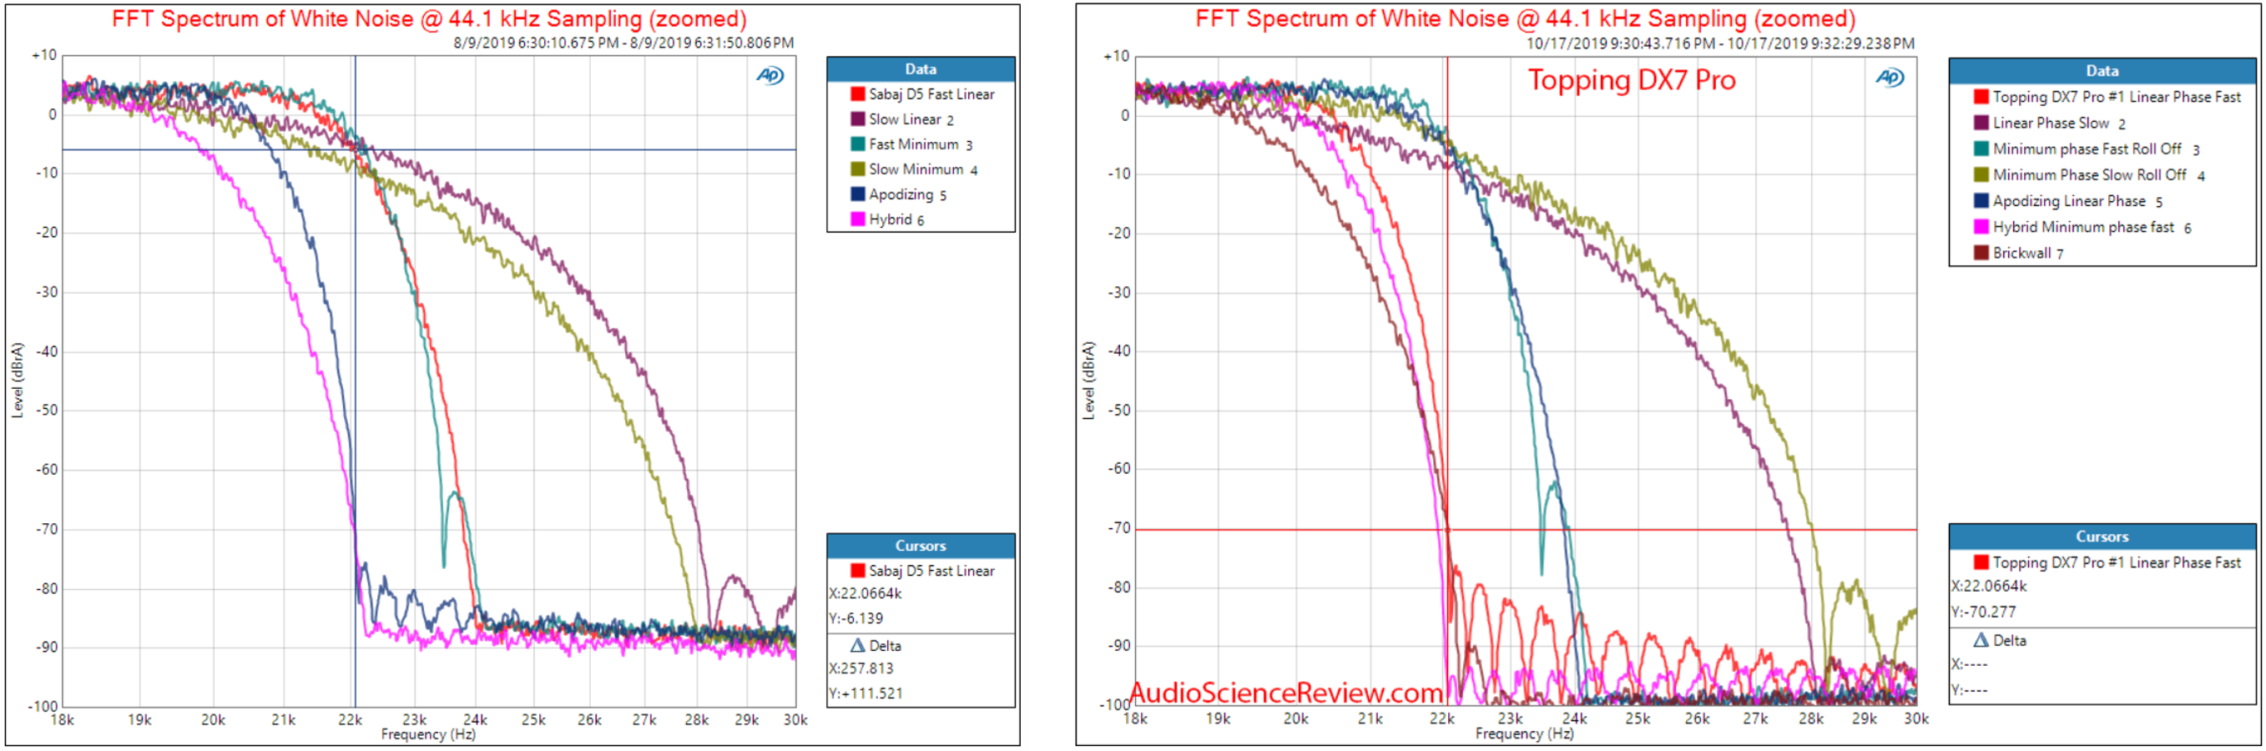This screenshot has height=751, width=2266.
Task: Click the +10 tick on left level axis
Action: click(x=44, y=54)
